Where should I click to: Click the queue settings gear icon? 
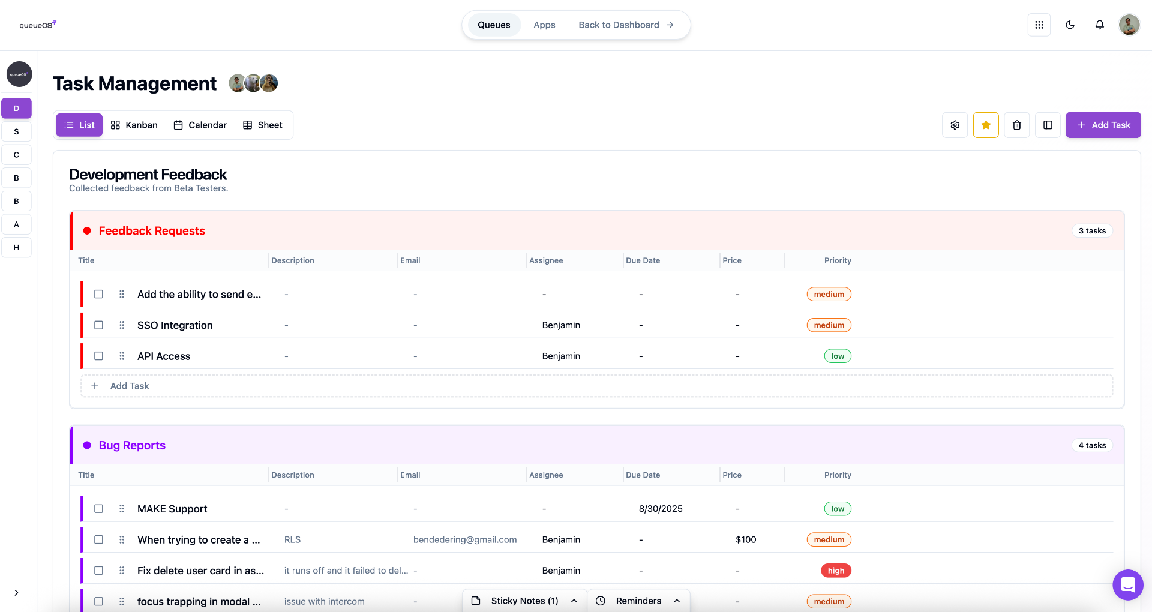point(955,125)
